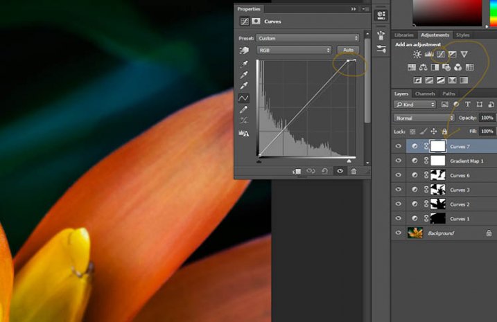
Task: Select the Color Balance adjustment icon
Action: click(423, 67)
